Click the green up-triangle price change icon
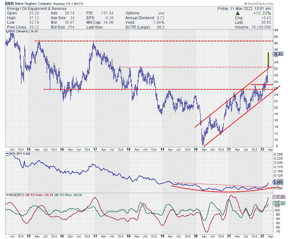Viewport: 288px width, 239px height. tap(237, 13)
